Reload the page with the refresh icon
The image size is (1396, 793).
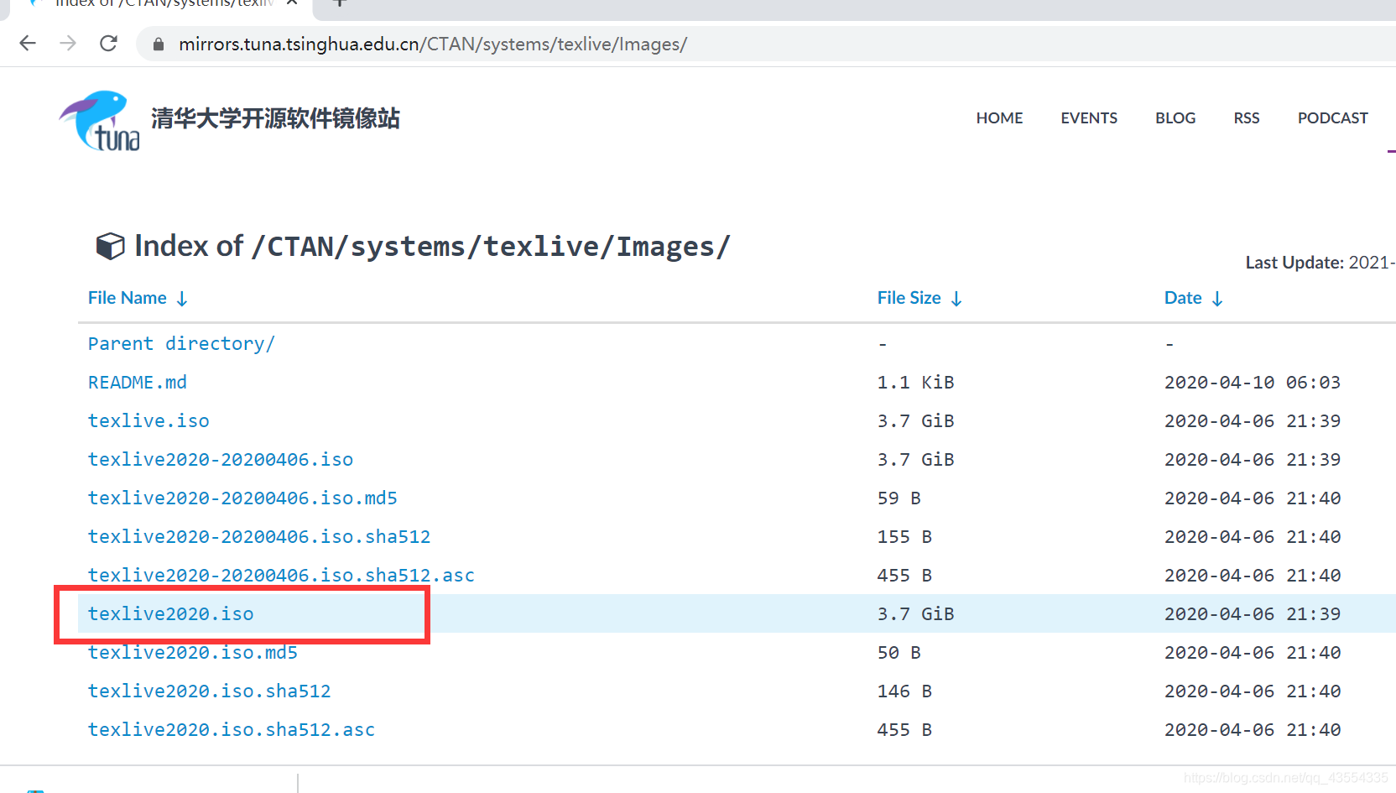(108, 44)
